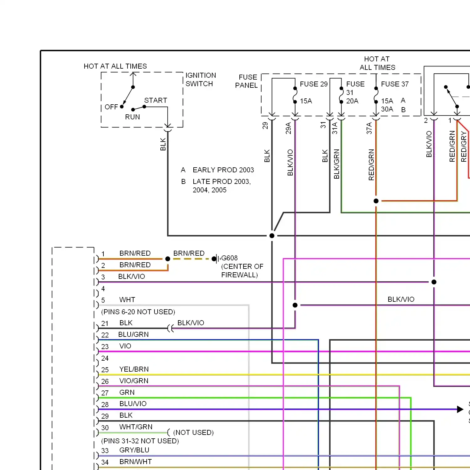
Task: Click the arrowhead ending the BLU/VIO wire
Action: click(x=460, y=409)
